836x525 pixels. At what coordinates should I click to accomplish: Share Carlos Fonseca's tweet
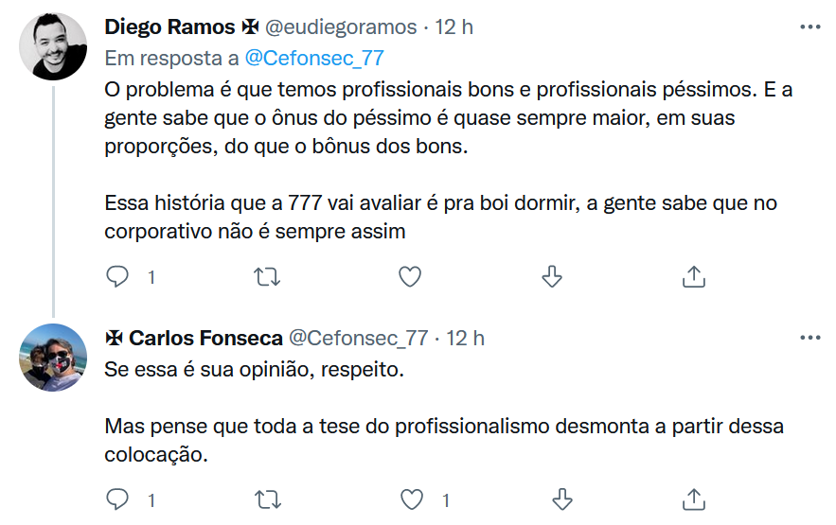[x=693, y=499]
